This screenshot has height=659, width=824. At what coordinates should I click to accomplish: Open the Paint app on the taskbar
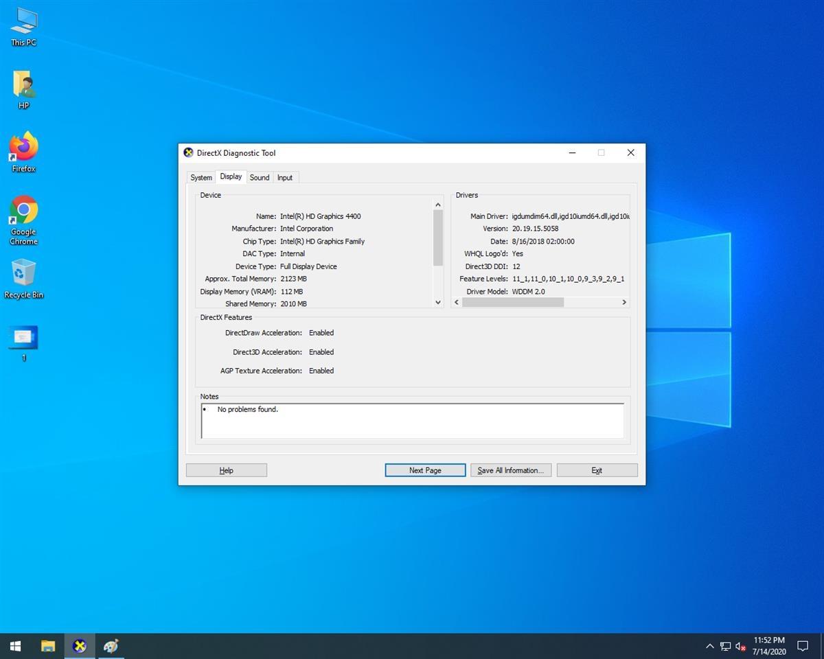111,646
